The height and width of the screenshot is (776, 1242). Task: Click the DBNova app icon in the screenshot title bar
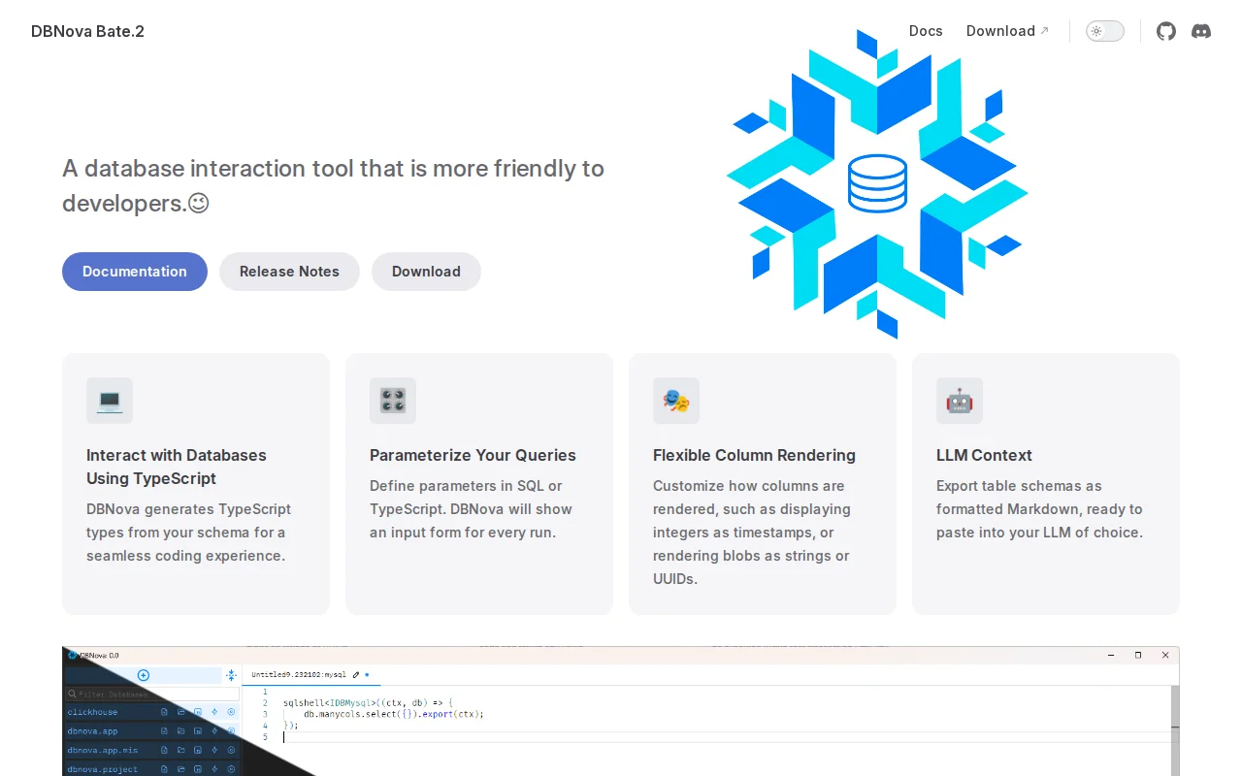point(73,655)
